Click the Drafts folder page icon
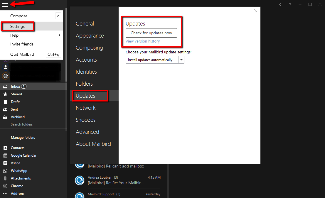 click(x=5, y=102)
